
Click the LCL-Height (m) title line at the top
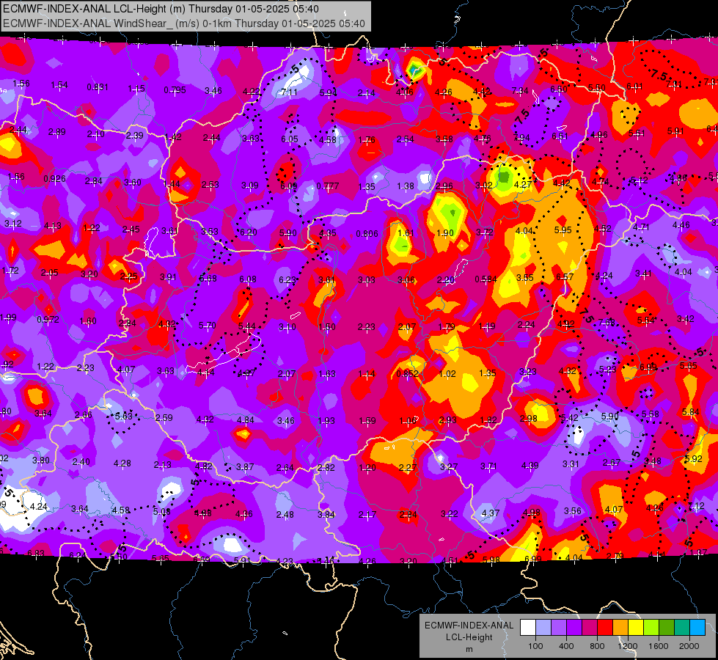[x=161, y=9]
